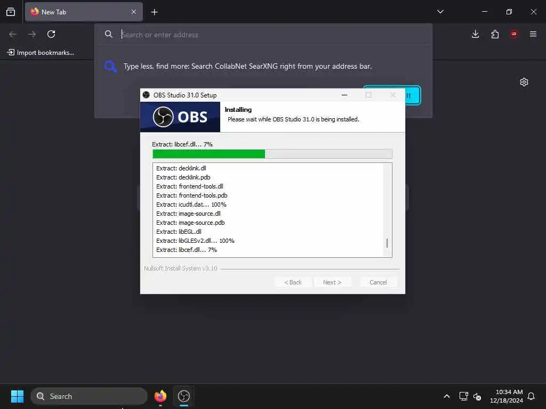Open the Firefox extensions menu
Viewport: 546px width, 409px height.
(495, 34)
